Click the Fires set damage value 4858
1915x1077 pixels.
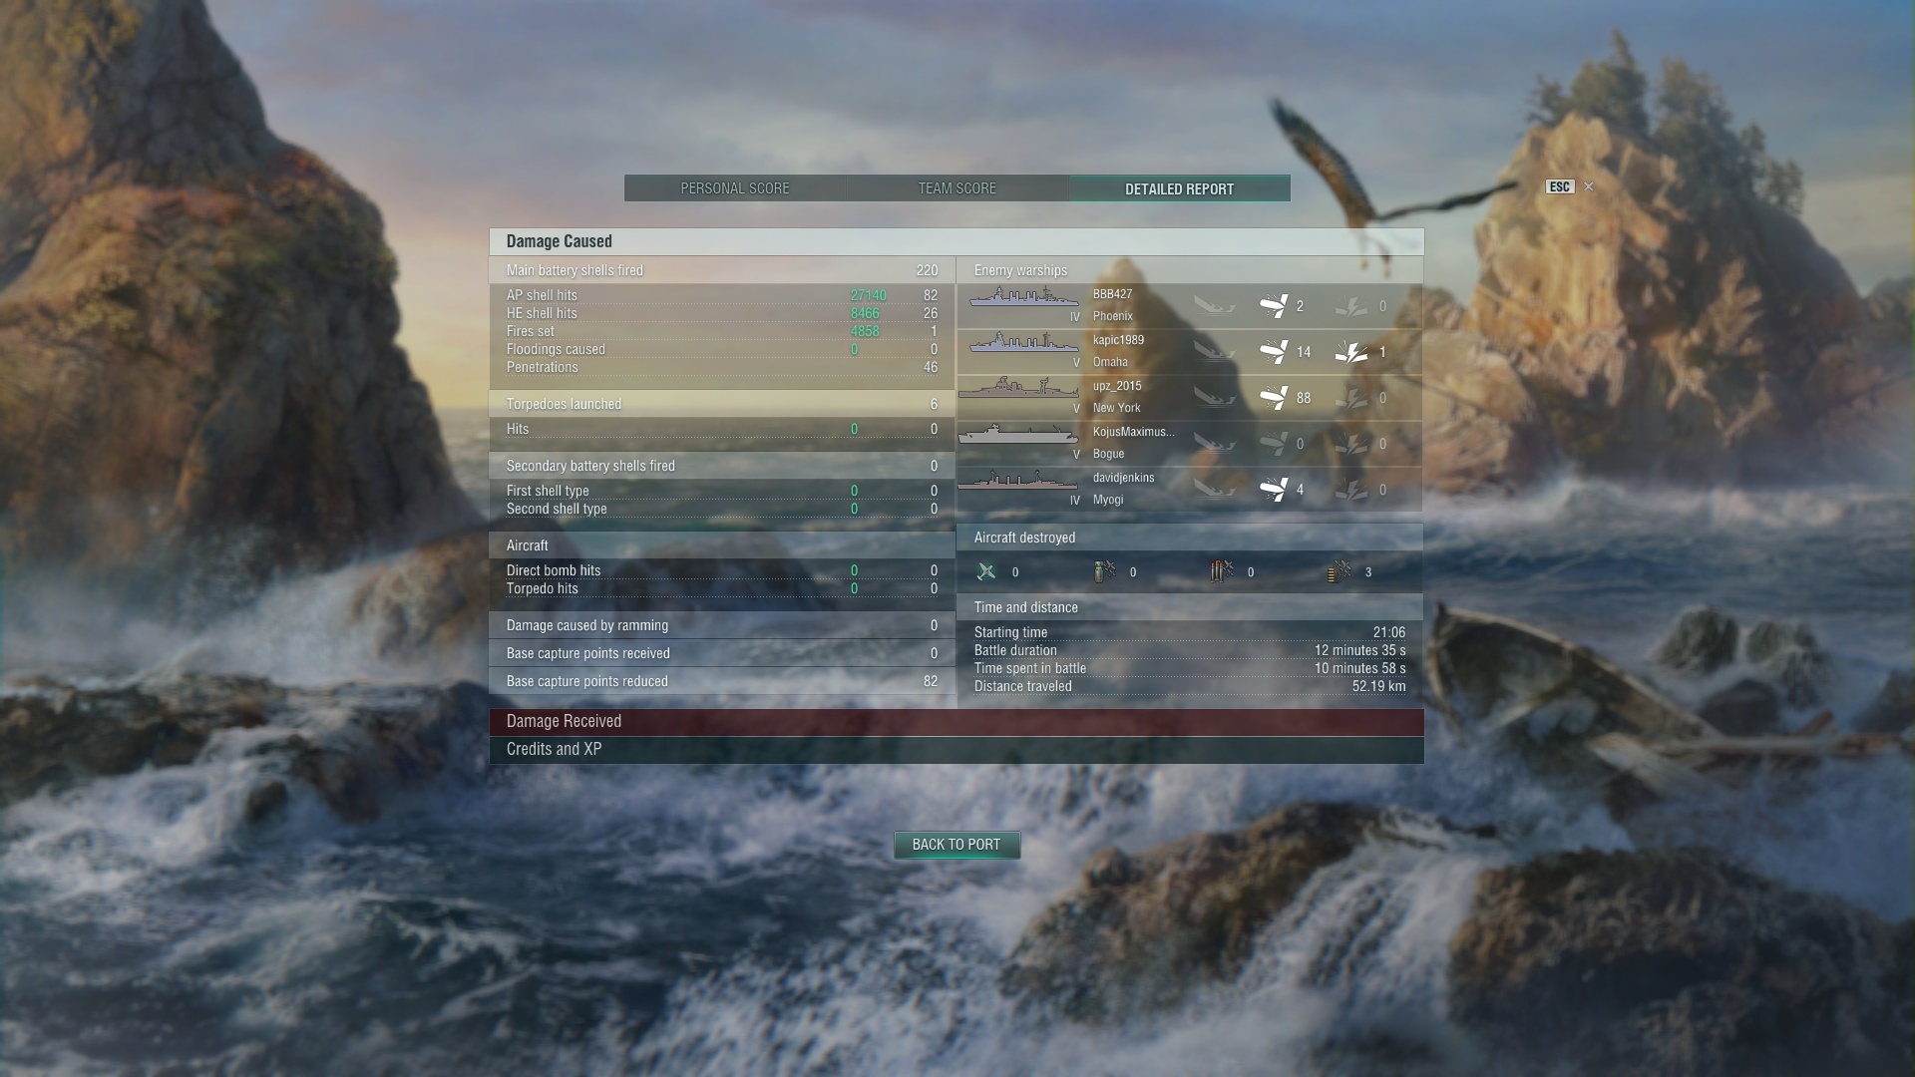865,331
